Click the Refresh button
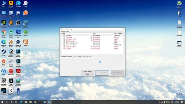Image resolution: width=185 pixels, height=104 pixels. [87, 75]
